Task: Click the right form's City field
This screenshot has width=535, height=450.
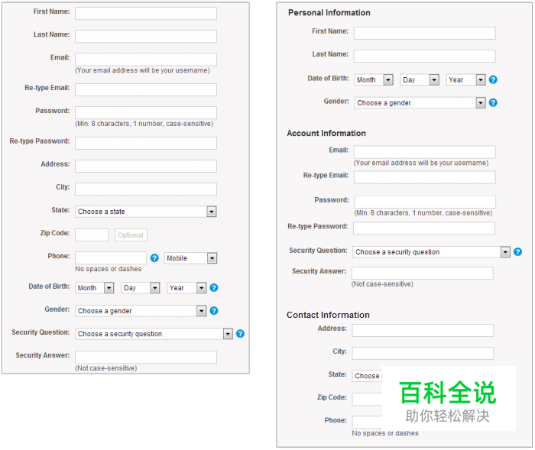Action: click(423, 353)
